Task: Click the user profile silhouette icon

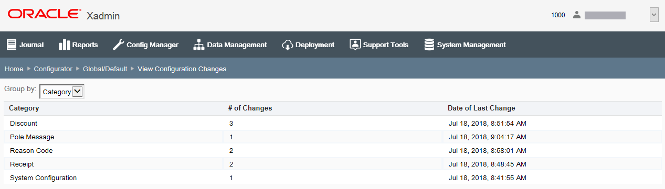Action: click(577, 15)
